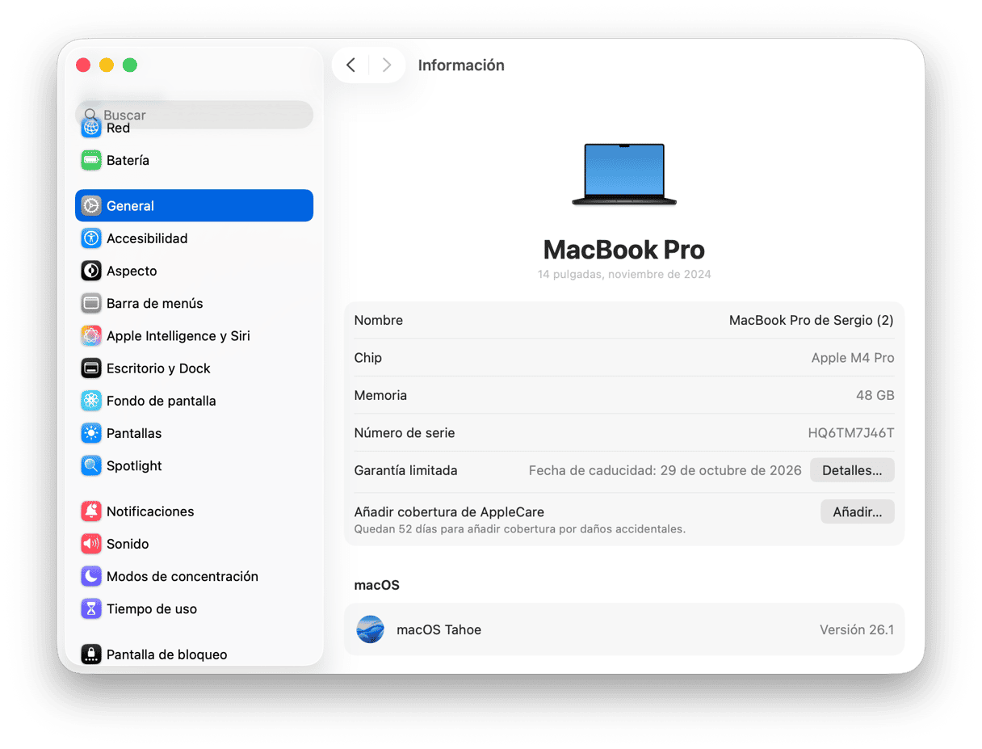Open Accesibilidad settings icon
Screen dimensions: 982x749
pyautogui.click(x=91, y=238)
